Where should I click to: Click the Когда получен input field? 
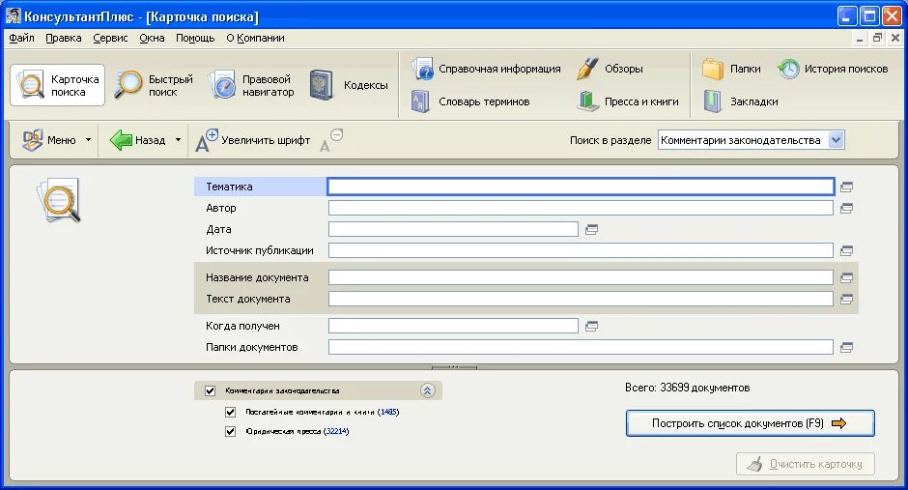[x=453, y=326]
